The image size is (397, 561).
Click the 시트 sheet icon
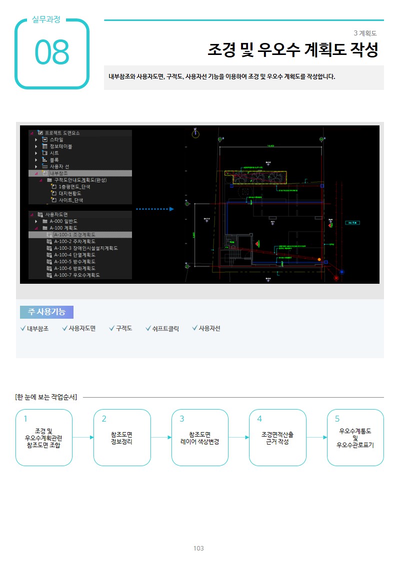pyautogui.click(x=44, y=153)
